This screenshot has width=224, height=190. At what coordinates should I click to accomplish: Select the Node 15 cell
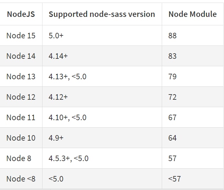21,35
